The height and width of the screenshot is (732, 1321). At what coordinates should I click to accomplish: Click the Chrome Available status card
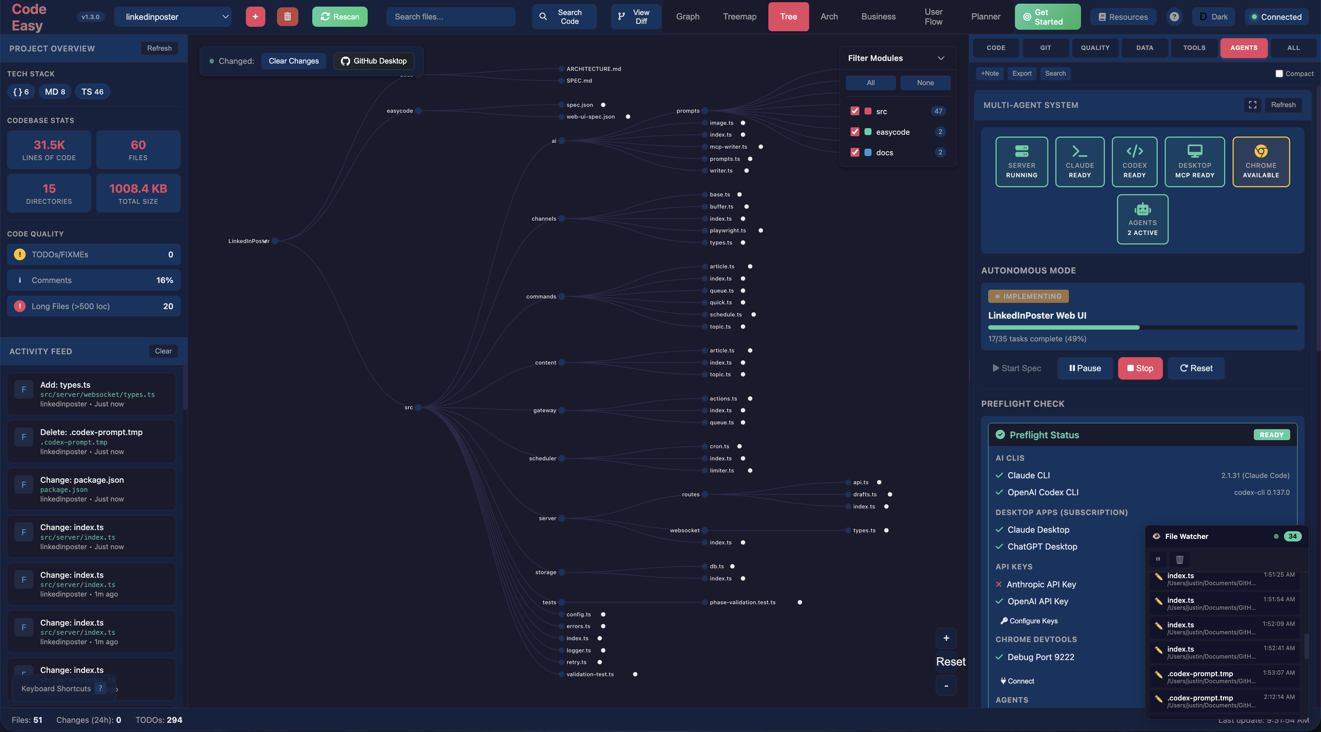coord(1260,162)
